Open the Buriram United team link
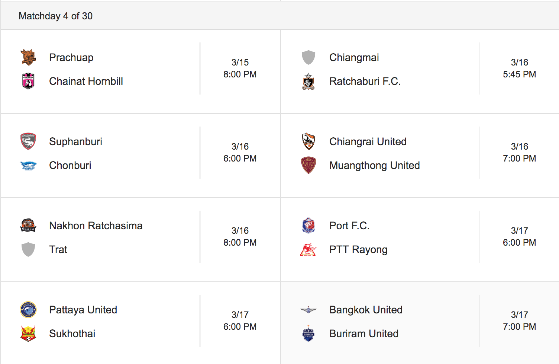The height and width of the screenshot is (364, 559). click(364, 333)
